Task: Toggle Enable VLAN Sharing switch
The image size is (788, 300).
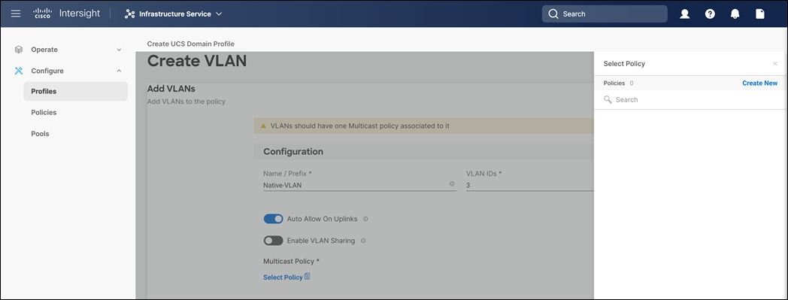Action: click(273, 241)
